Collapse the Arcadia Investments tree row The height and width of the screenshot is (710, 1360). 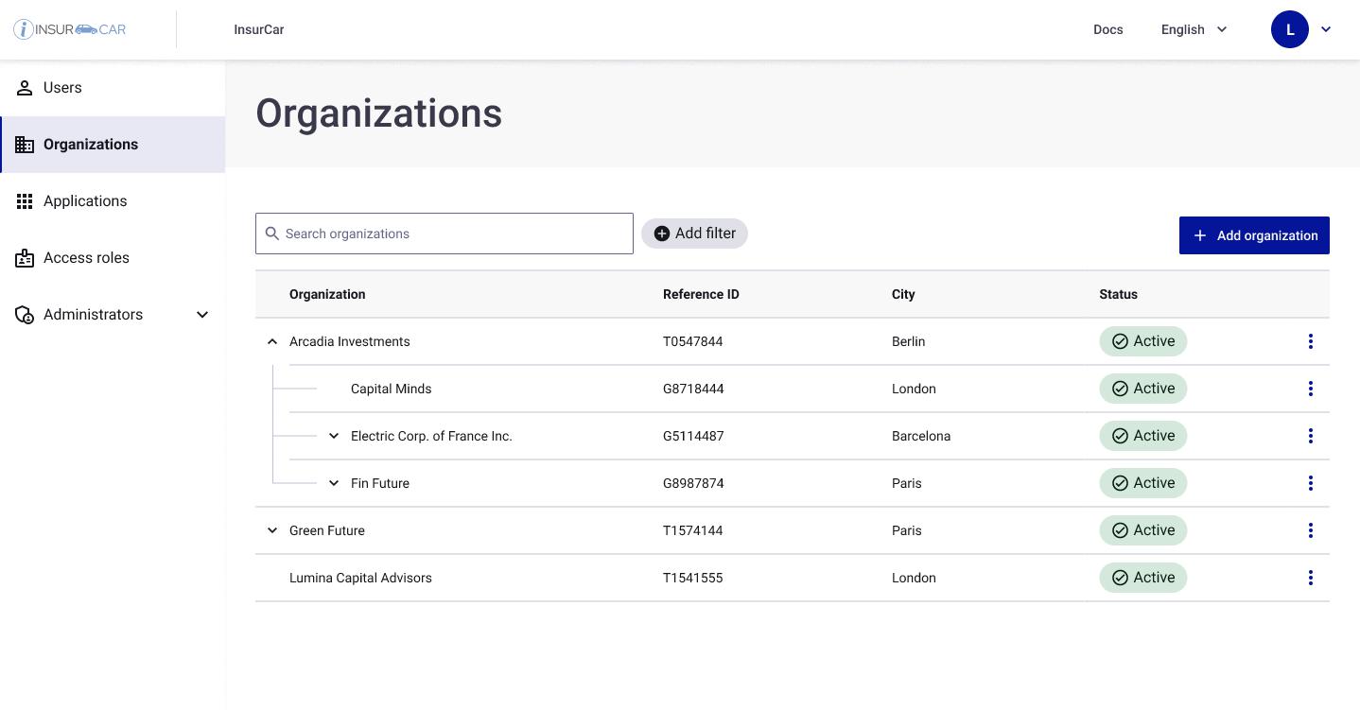click(272, 341)
